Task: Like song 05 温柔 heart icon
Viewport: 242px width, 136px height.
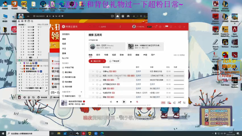Action: (x=97, y=89)
